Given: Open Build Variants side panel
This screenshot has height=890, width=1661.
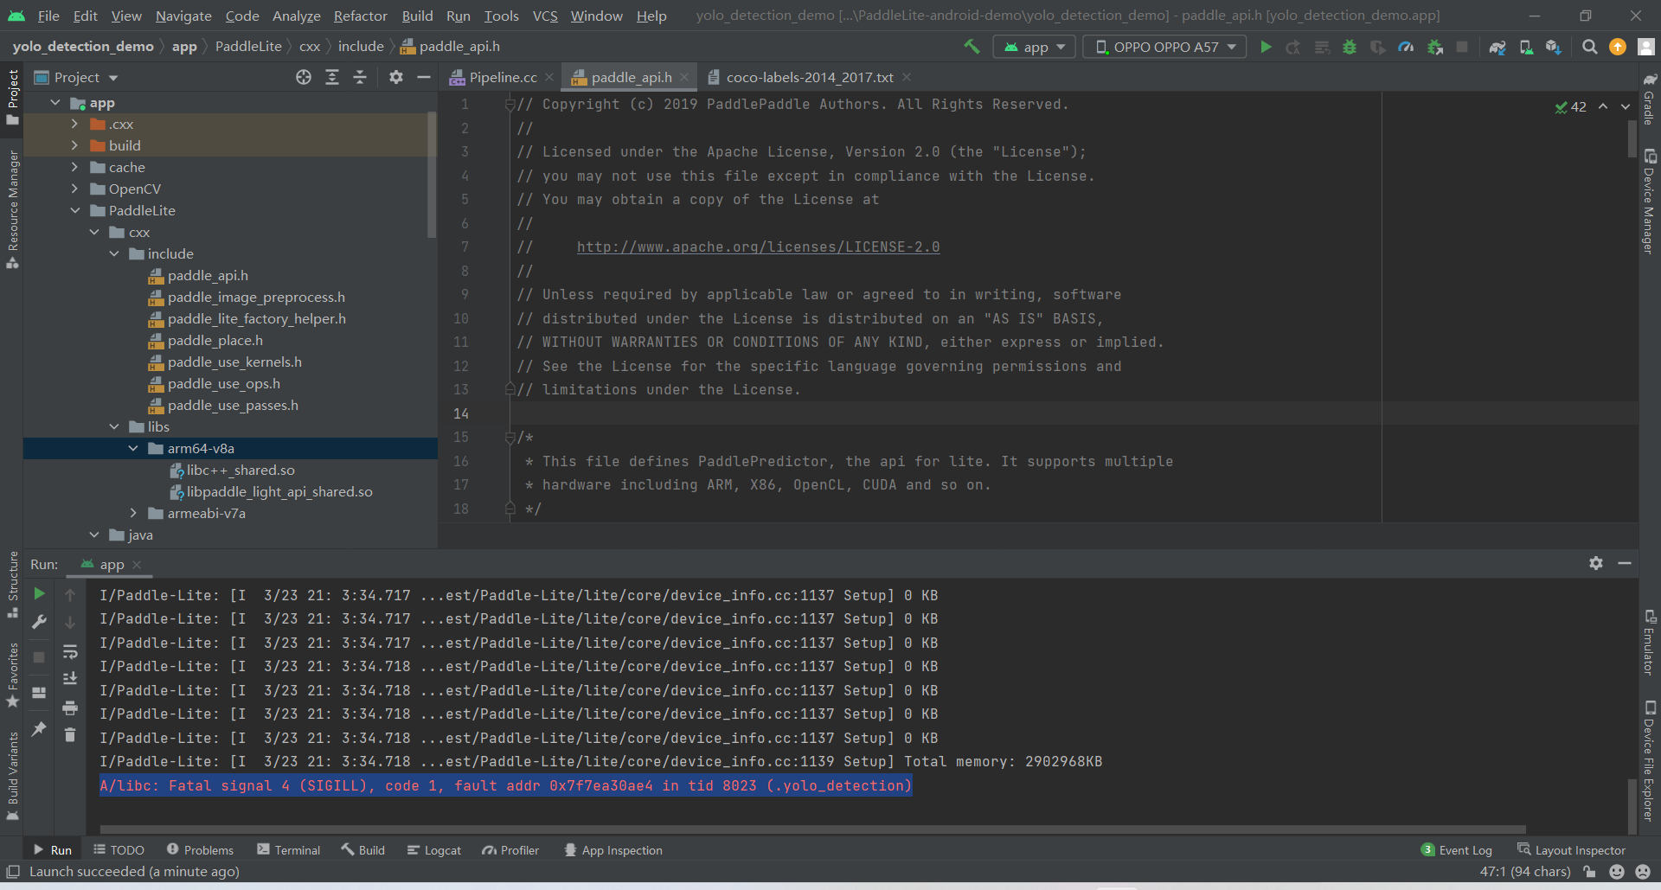Looking at the screenshot, I should tap(13, 777).
